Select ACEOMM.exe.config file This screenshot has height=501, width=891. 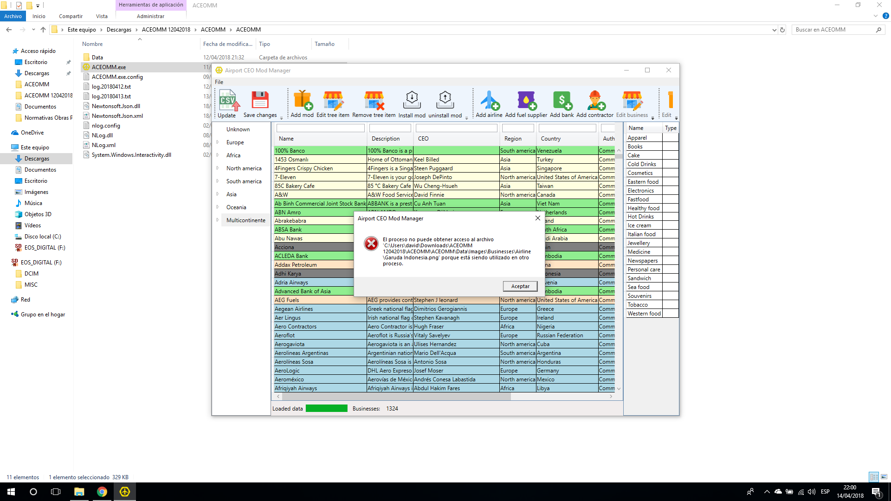coord(117,77)
